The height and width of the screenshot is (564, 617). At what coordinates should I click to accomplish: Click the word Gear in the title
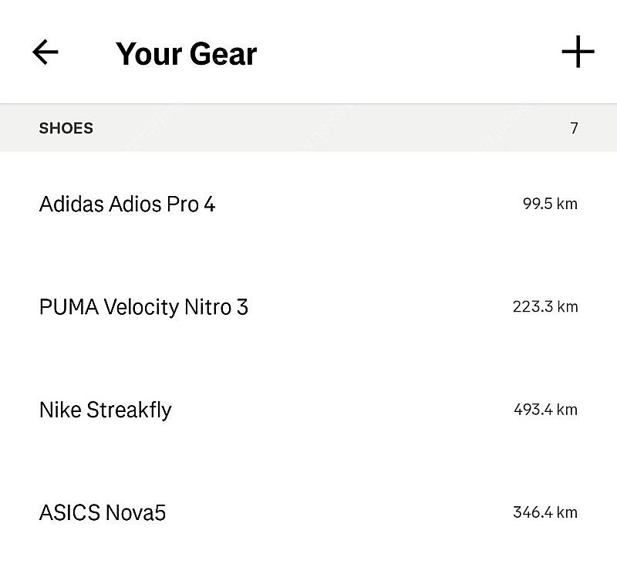click(224, 54)
